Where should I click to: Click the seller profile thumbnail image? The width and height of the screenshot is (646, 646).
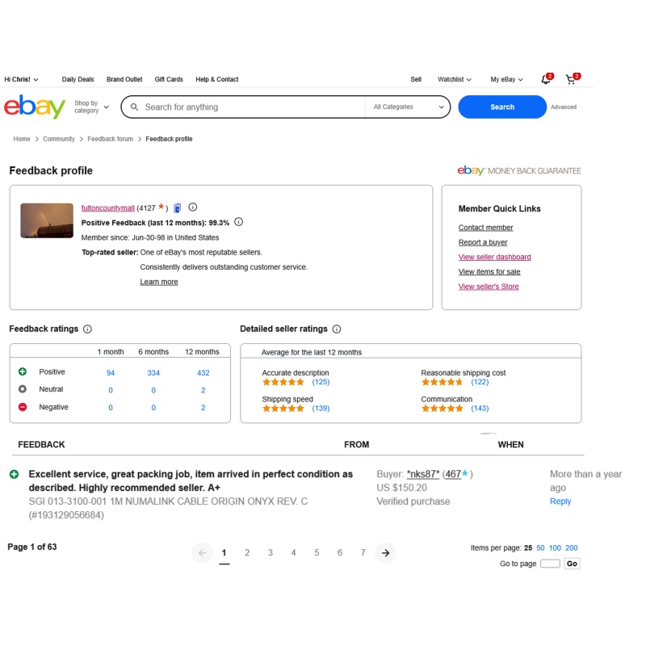click(47, 220)
